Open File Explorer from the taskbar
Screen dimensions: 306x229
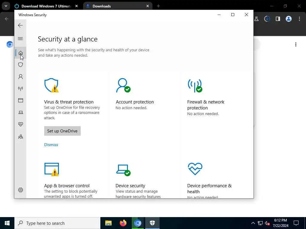point(108,223)
